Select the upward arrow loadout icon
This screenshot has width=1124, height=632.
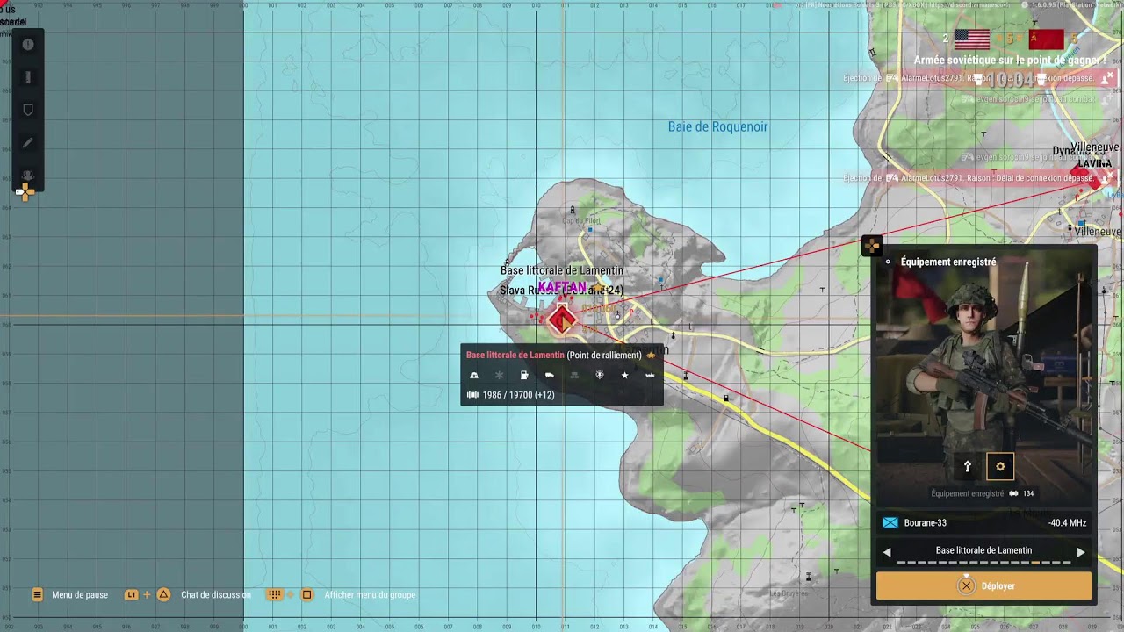coord(968,467)
